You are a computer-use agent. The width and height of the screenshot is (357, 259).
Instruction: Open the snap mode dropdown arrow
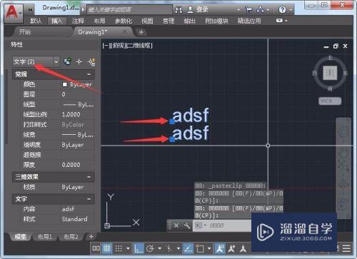click(128, 248)
